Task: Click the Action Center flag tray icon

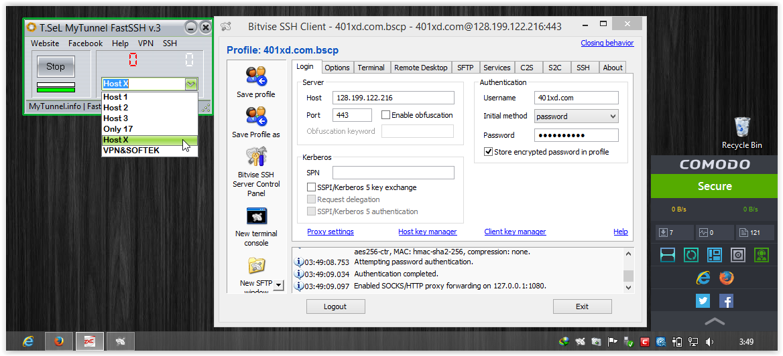Action: pyautogui.click(x=612, y=342)
